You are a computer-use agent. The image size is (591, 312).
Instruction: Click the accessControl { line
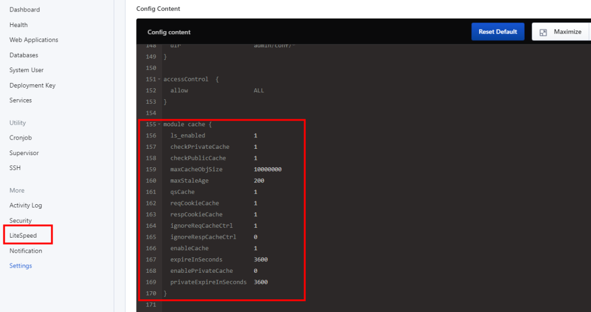(191, 79)
